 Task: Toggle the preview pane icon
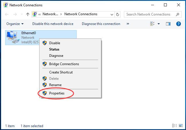point(168,24)
